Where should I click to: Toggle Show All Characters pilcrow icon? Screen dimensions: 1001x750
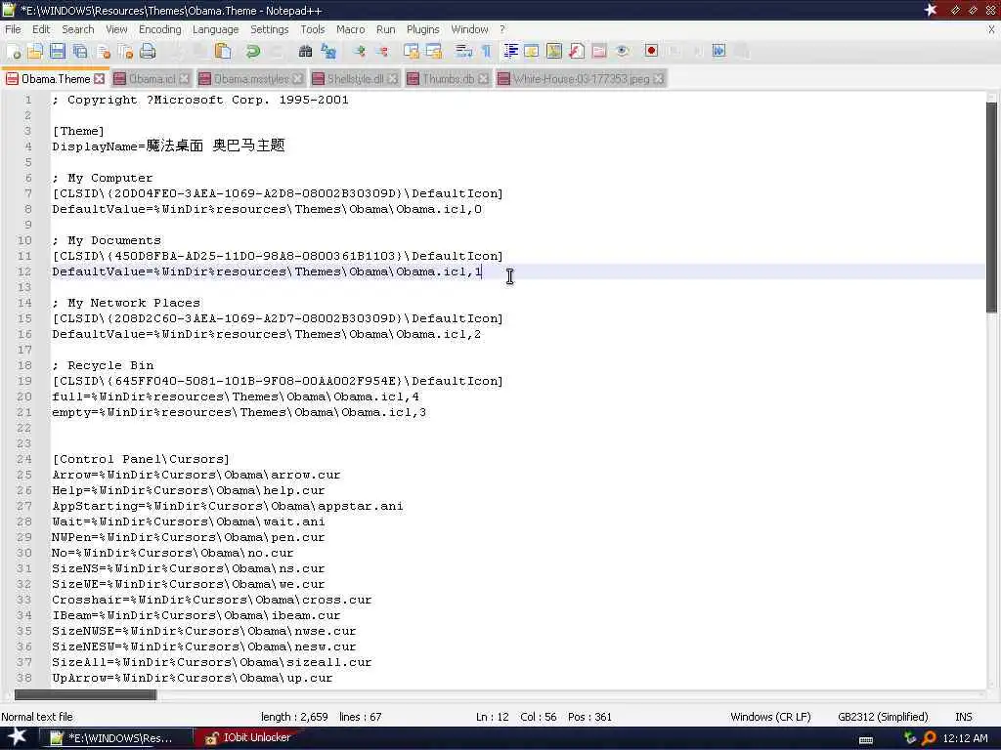click(x=487, y=52)
